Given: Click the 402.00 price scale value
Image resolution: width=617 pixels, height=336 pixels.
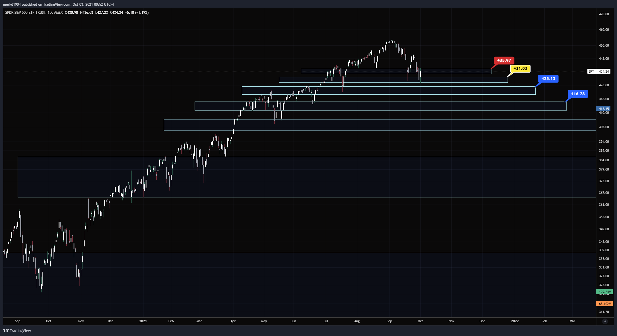Looking at the screenshot, I should 604,127.
